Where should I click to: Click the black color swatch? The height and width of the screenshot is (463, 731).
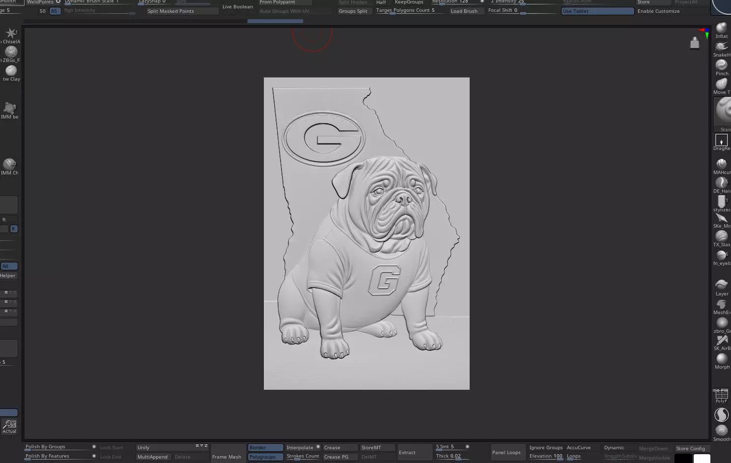click(x=683, y=459)
